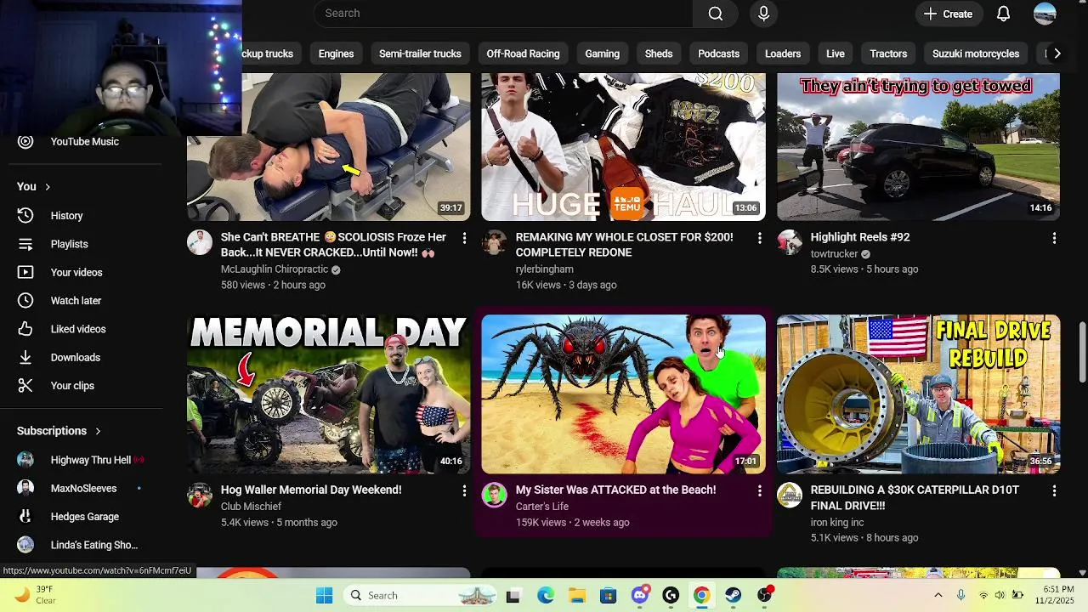Click Windows Start button

click(325, 596)
